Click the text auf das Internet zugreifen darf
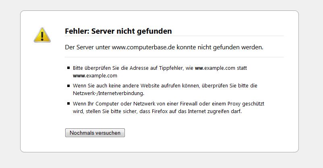This screenshot has width=323, height=168. 207,111
